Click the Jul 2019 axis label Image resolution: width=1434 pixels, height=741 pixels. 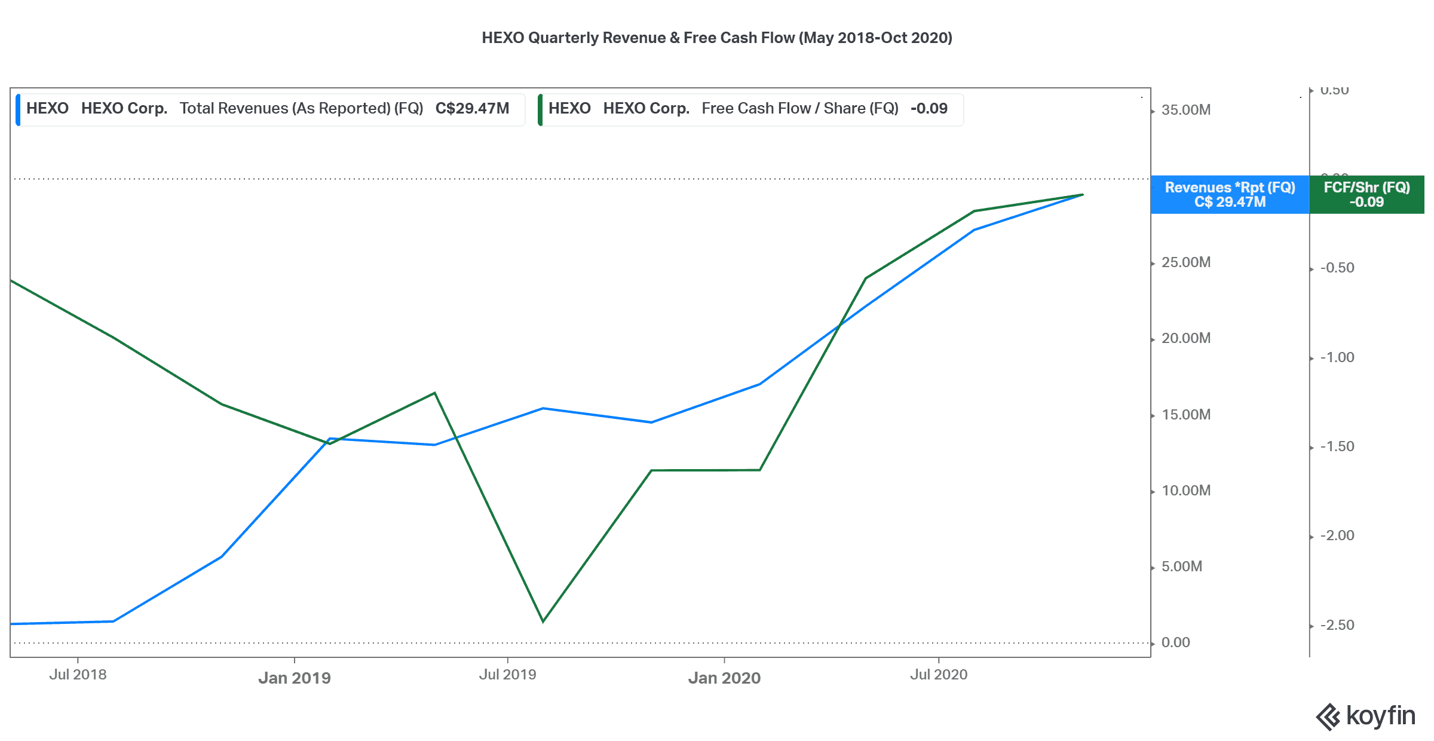click(507, 675)
